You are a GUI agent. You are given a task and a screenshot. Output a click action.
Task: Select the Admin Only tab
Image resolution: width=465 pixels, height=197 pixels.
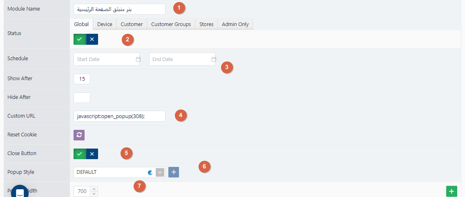235,24
